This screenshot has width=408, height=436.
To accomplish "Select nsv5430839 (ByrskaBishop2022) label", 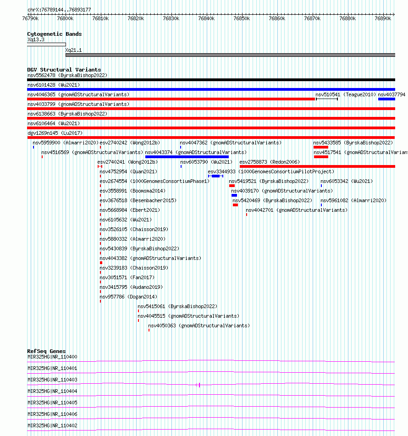I will (139, 248).
